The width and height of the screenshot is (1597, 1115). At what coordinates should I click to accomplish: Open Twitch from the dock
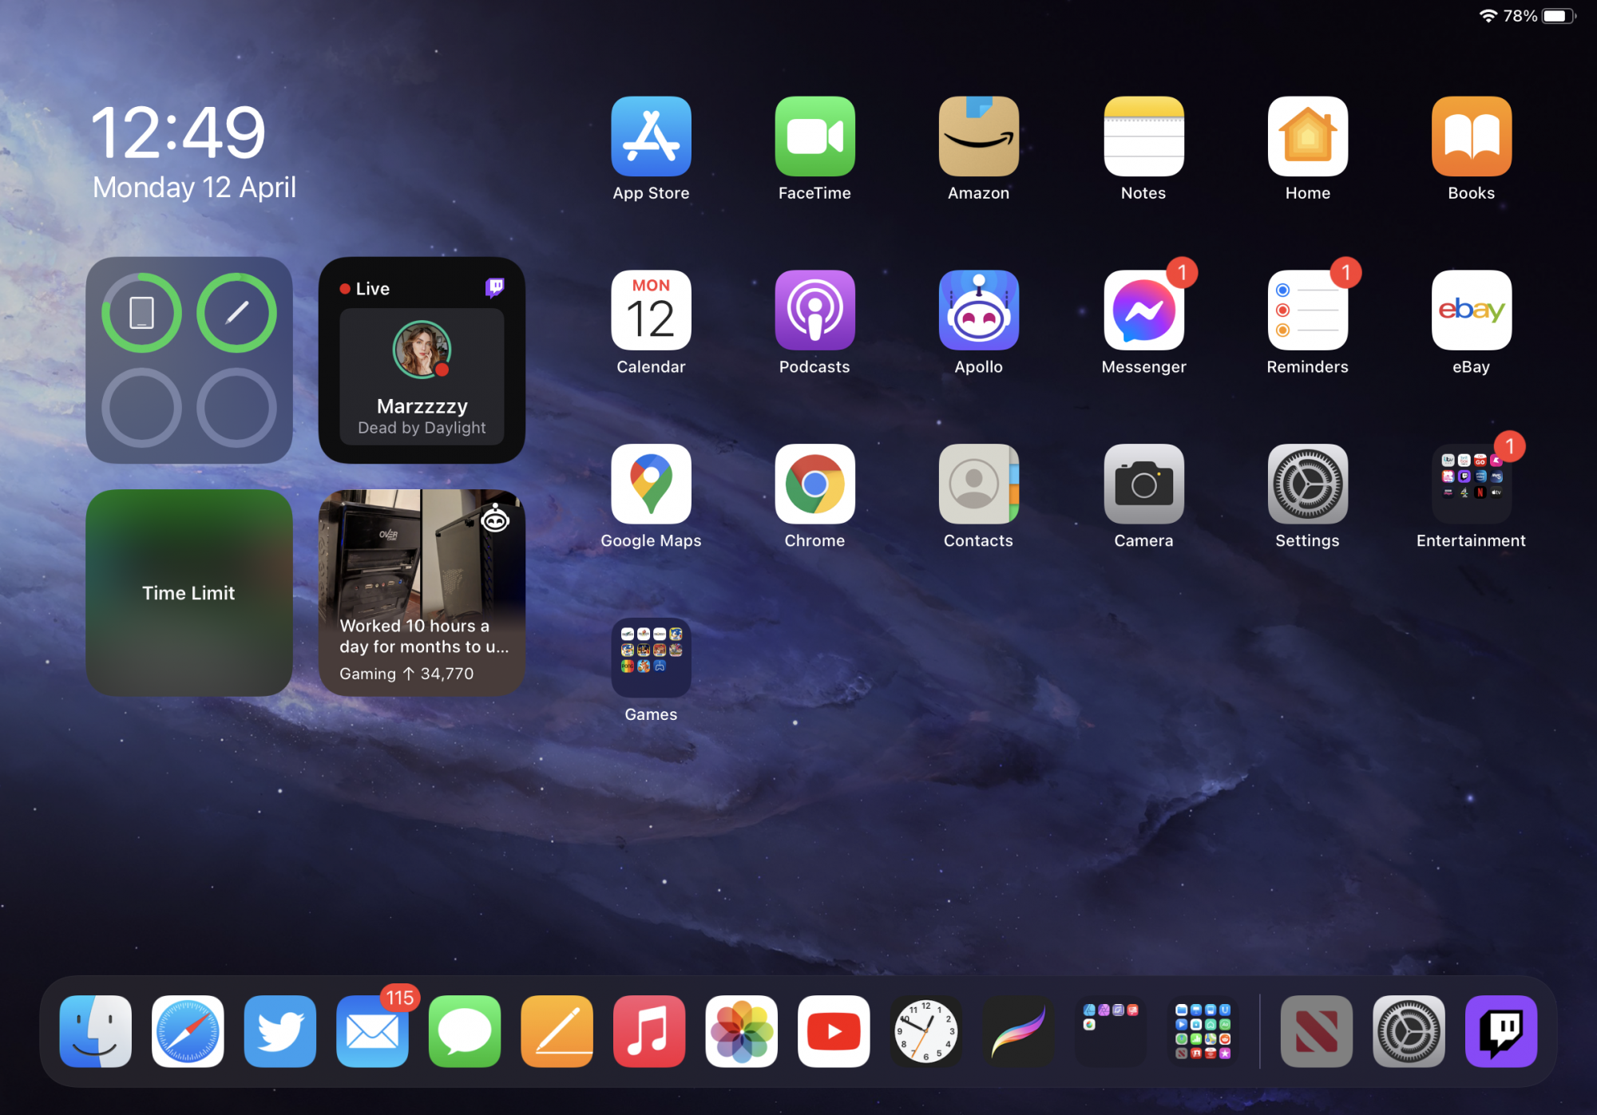(x=1500, y=1030)
